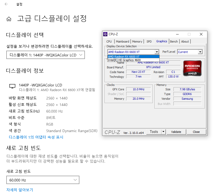Click the PPT 130.0 W field
This screenshot has height=195, width=215.
[173, 76]
